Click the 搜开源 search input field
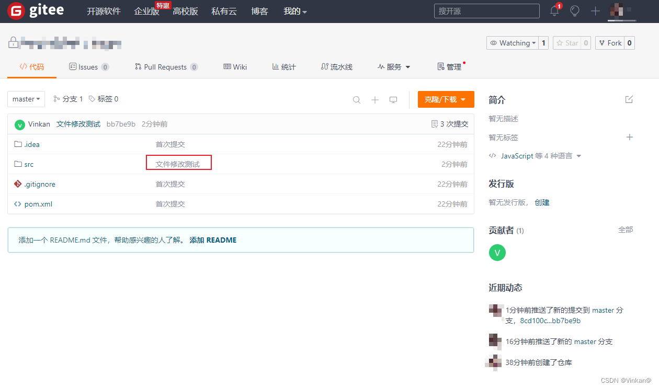The image size is (659, 388). 486,10
